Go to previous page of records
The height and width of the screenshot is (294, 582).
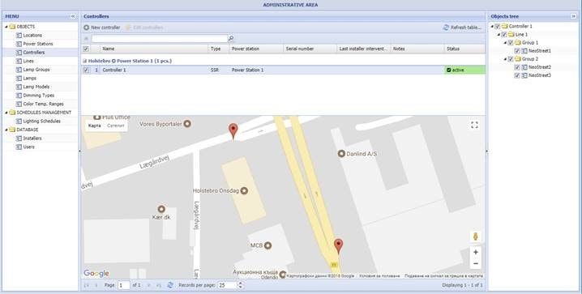[96, 285]
